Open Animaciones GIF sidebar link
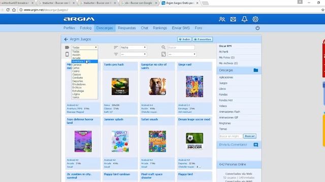The image size is (325, 182). 229,117
